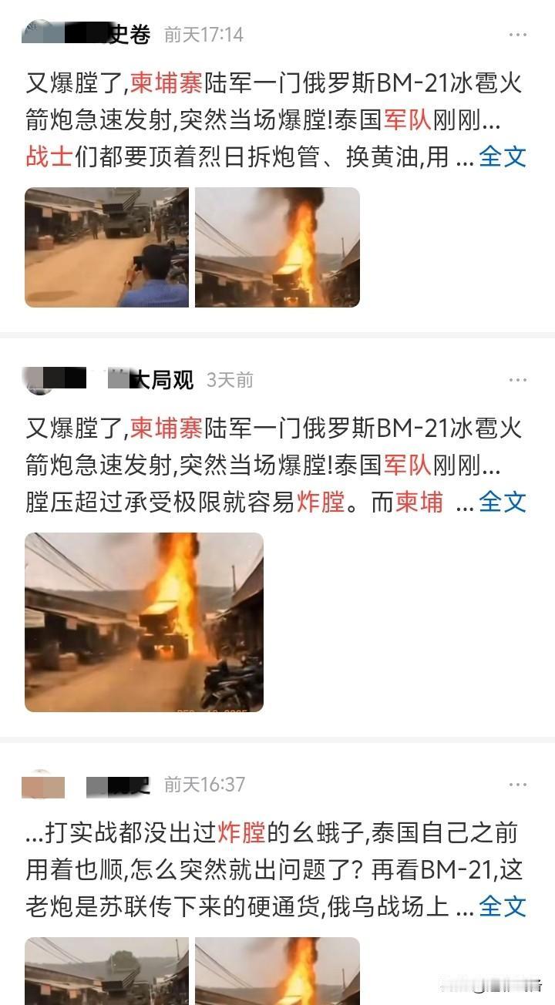Tap red keyword 炸膛 in third post

[241, 832]
